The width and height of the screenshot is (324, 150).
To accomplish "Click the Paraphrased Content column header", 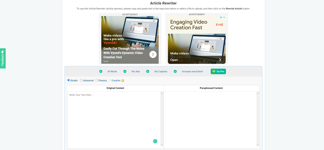I will [211, 88].
